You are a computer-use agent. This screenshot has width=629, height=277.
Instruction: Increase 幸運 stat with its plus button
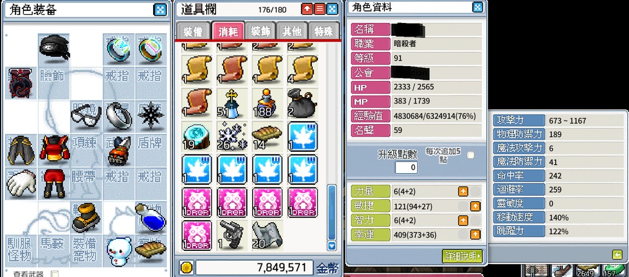click(x=475, y=234)
